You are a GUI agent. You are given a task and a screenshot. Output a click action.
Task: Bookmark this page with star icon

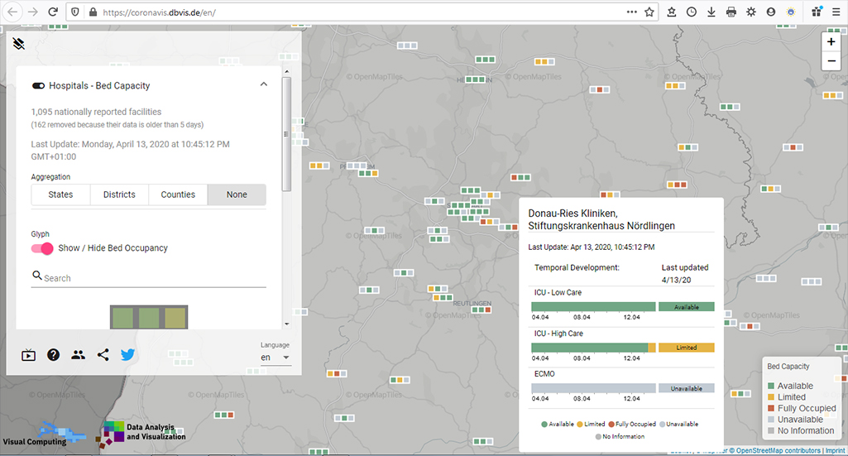(x=649, y=12)
